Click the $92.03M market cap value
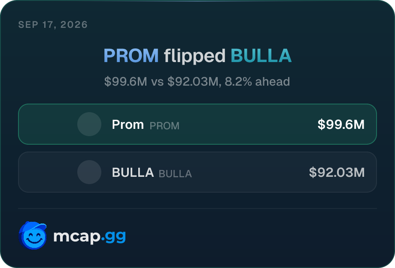The width and height of the screenshot is (395, 268). click(337, 172)
